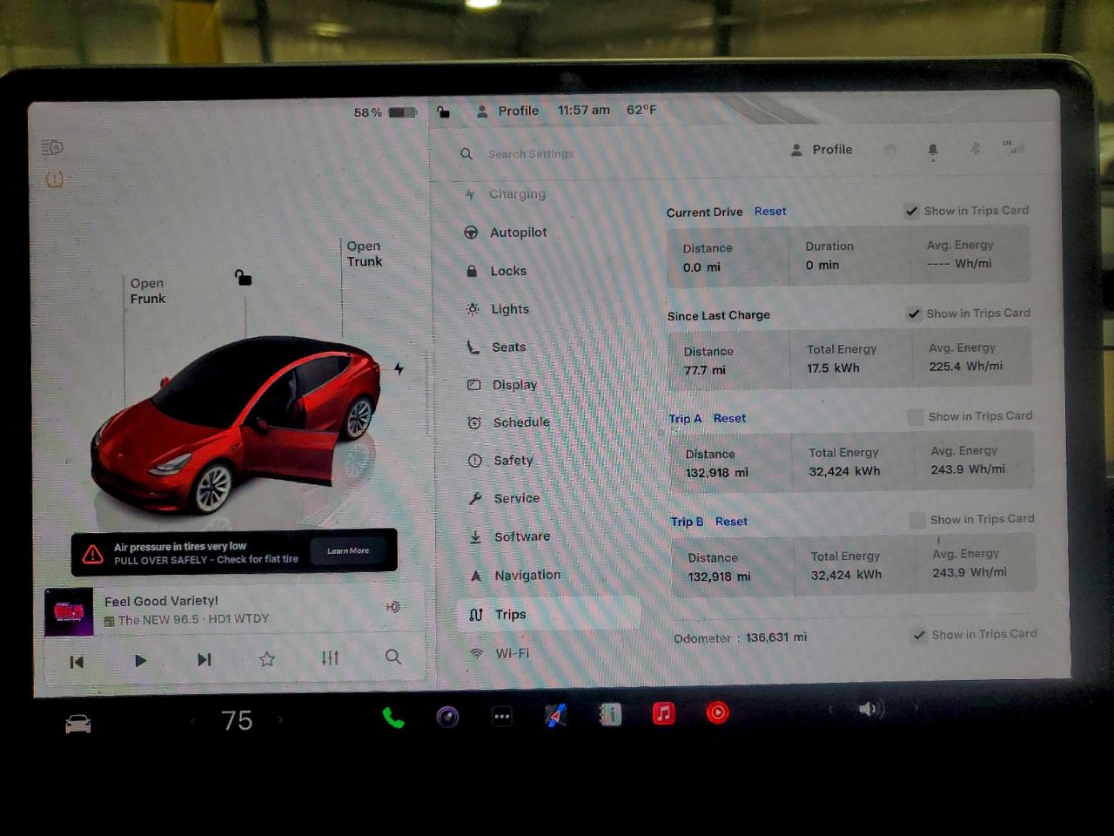This screenshot has width=1114, height=836.
Task: Open the Display settings menu
Action: (x=503, y=384)
